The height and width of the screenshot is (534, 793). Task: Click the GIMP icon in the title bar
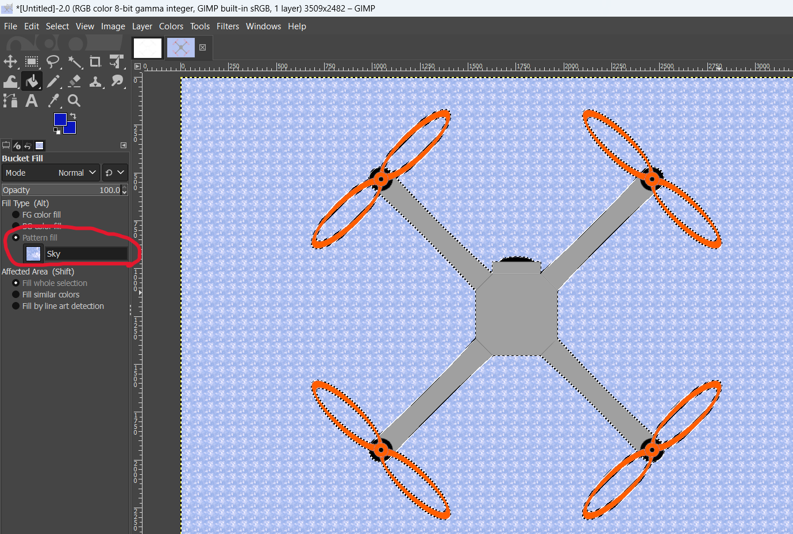(x=7, y=8)
